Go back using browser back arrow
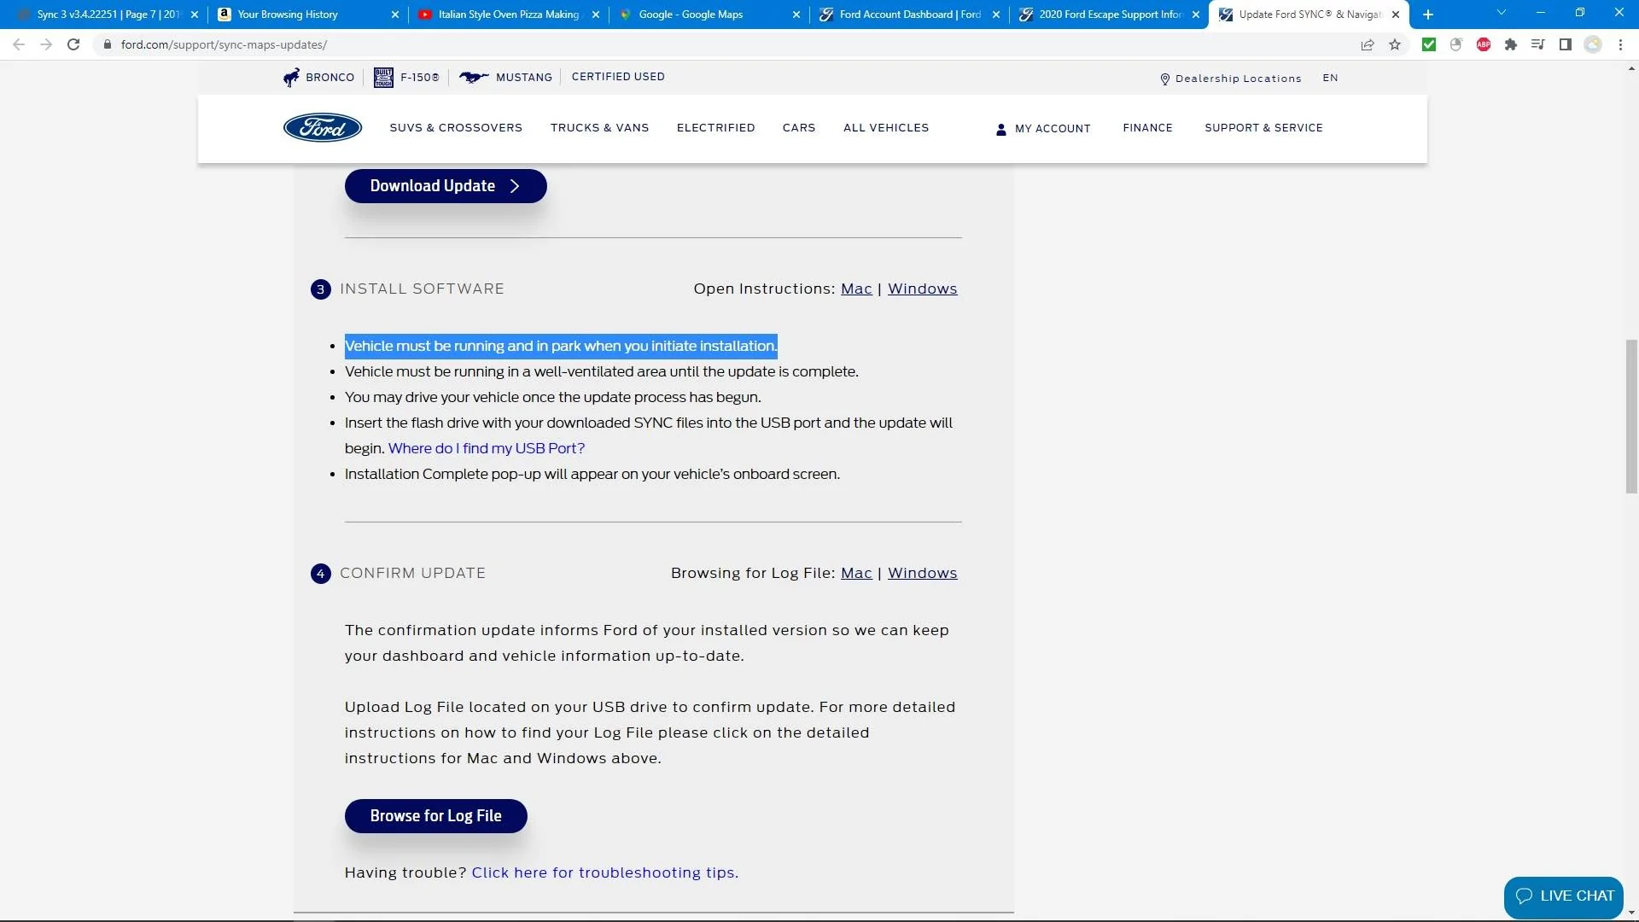 (18, 44)
